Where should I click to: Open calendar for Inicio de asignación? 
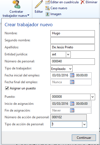coord(72,103)
